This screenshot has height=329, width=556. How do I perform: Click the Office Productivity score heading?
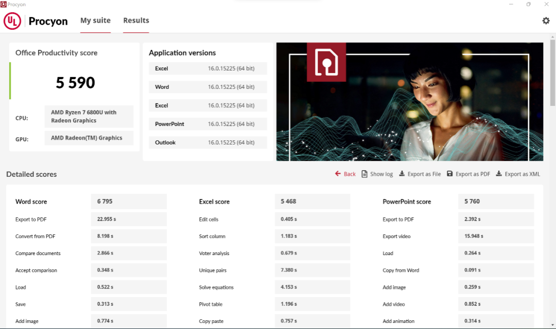coord(57,53)
